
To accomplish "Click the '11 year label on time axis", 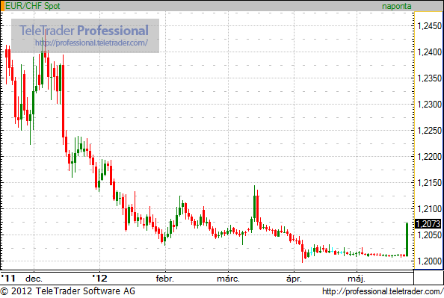I will [x=8, y=279].
